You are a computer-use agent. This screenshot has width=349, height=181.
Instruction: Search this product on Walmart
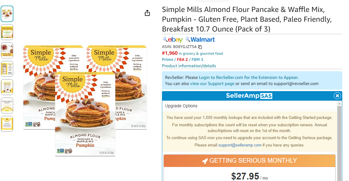point(200,40)
